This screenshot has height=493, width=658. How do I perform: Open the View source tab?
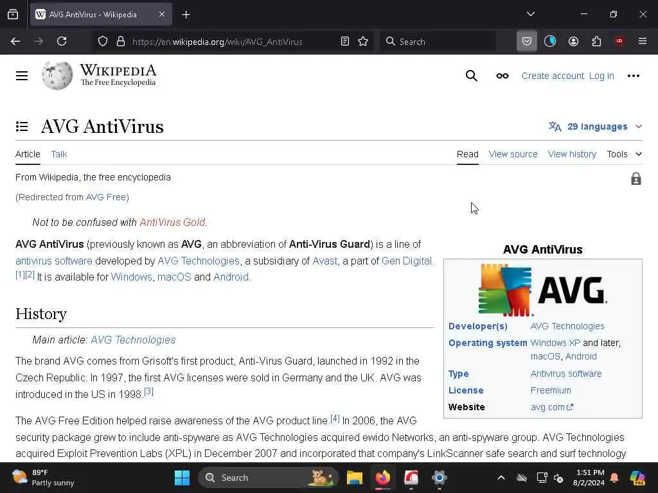point(513,154)
